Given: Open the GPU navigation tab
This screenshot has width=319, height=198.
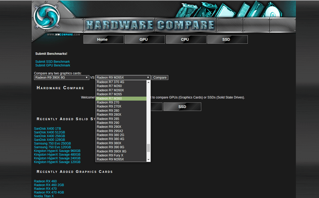Looking at the screenshot, I should coord(145,39).
